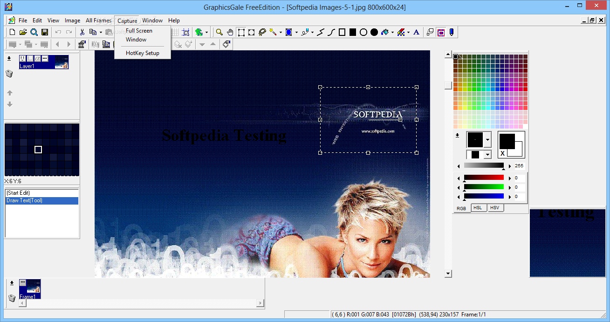Click the alpha value field showing 255
The height and width of the screenshot is (322, 610).
click(x=519, y=166)
